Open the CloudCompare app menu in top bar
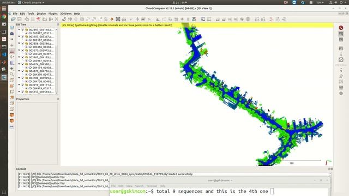 [31, 2]
